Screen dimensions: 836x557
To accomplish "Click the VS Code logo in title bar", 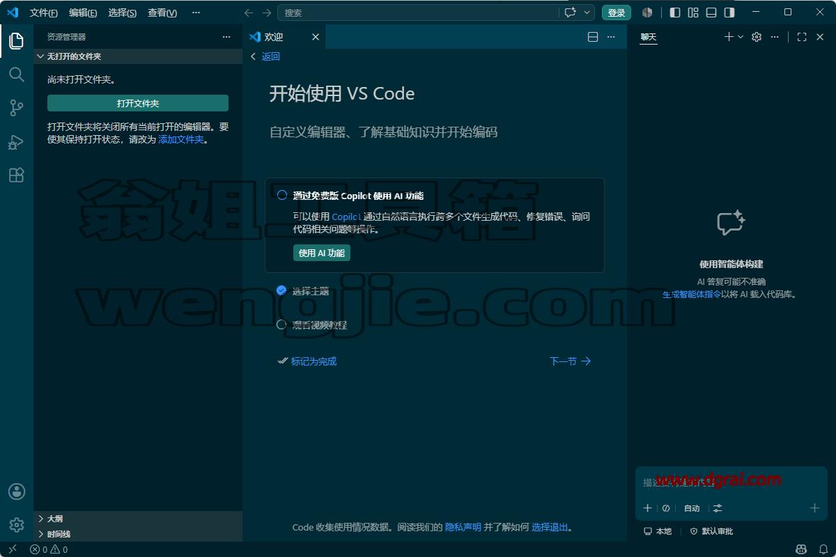I will 13,12.
